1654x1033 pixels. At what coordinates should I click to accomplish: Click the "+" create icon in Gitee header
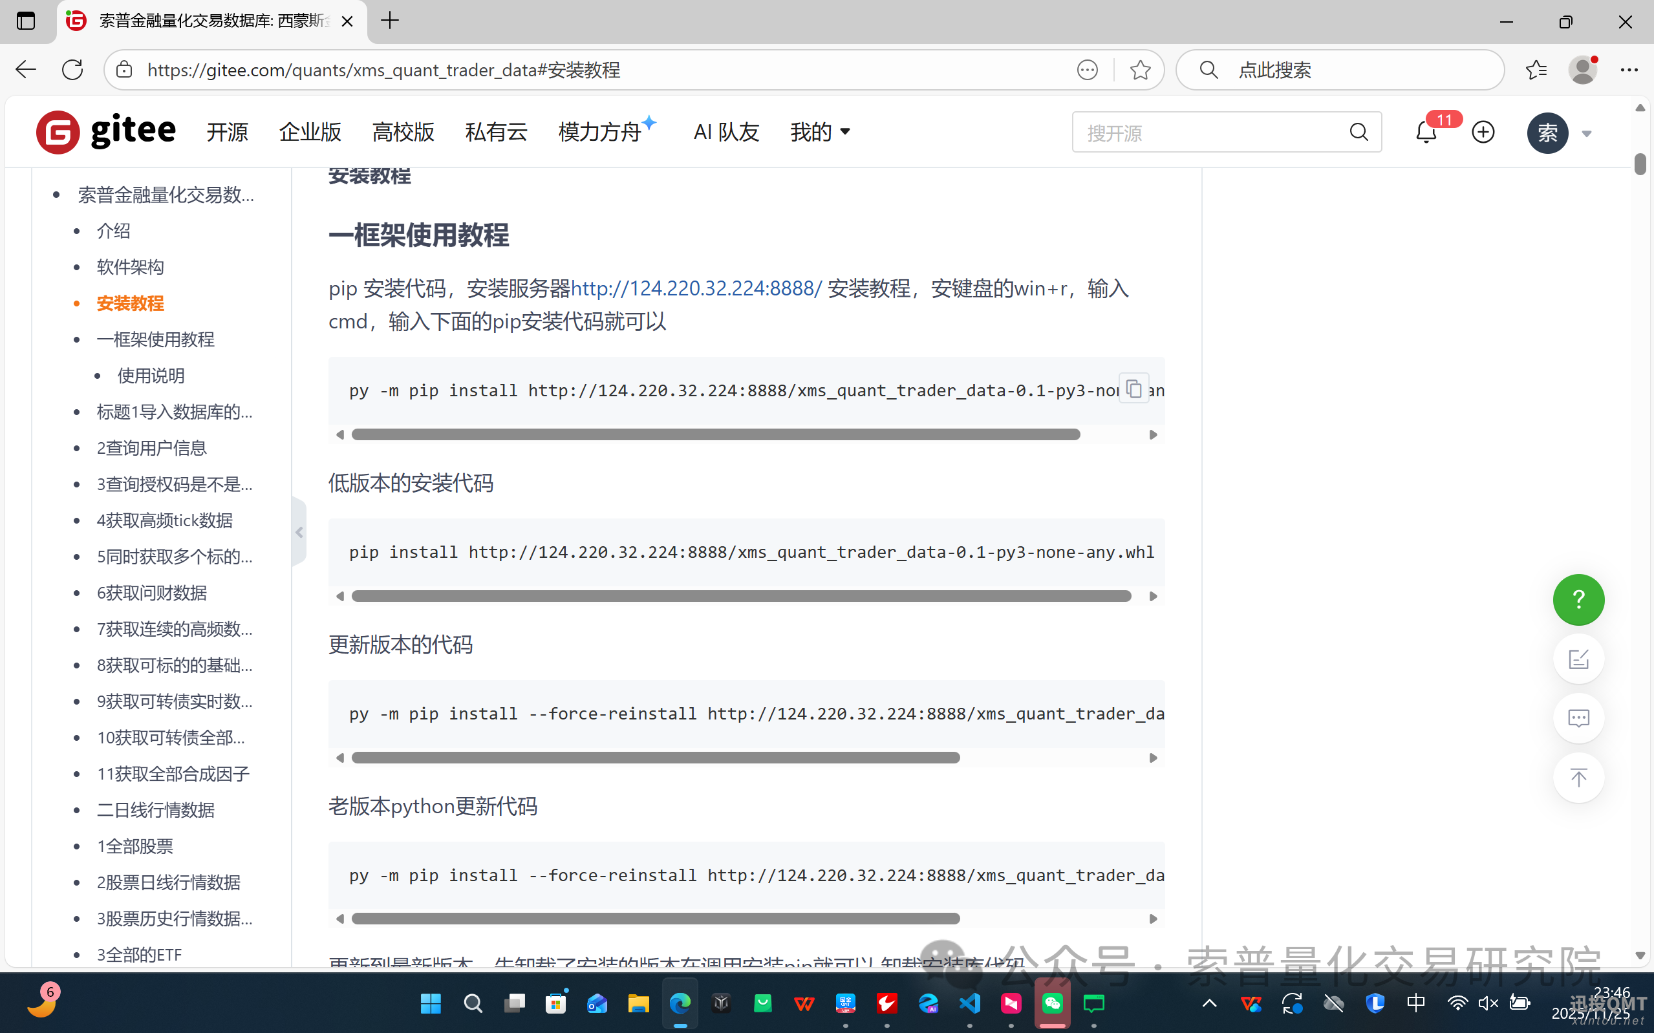[1483, 132]
